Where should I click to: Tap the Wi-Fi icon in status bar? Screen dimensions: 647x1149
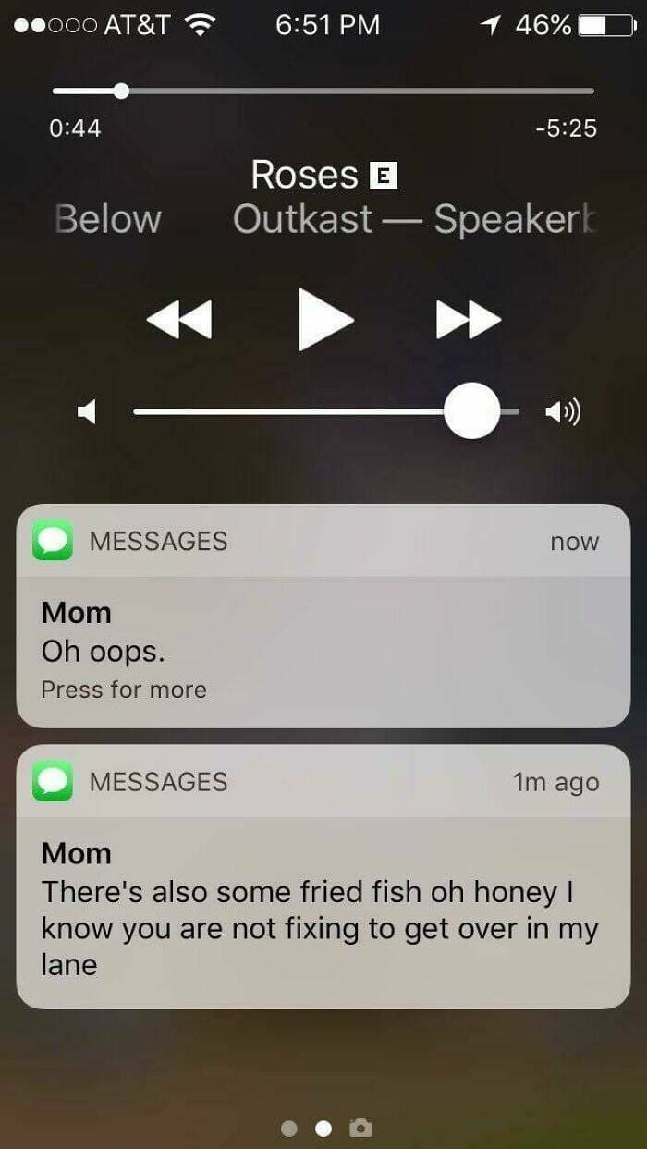click(x=195, y=25)
